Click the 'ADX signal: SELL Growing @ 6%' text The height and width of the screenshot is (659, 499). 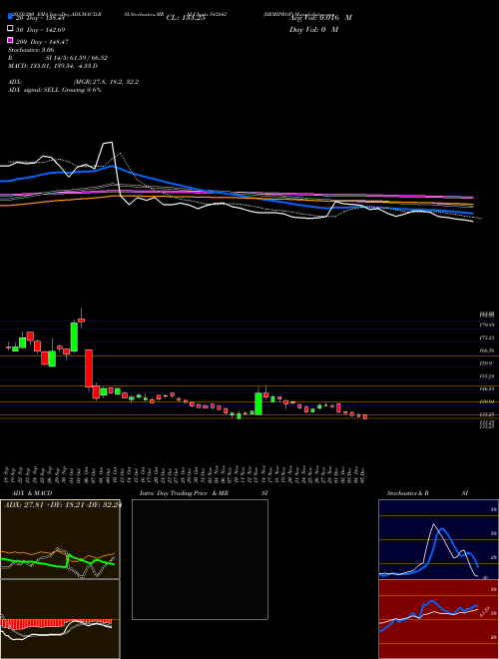55,90
